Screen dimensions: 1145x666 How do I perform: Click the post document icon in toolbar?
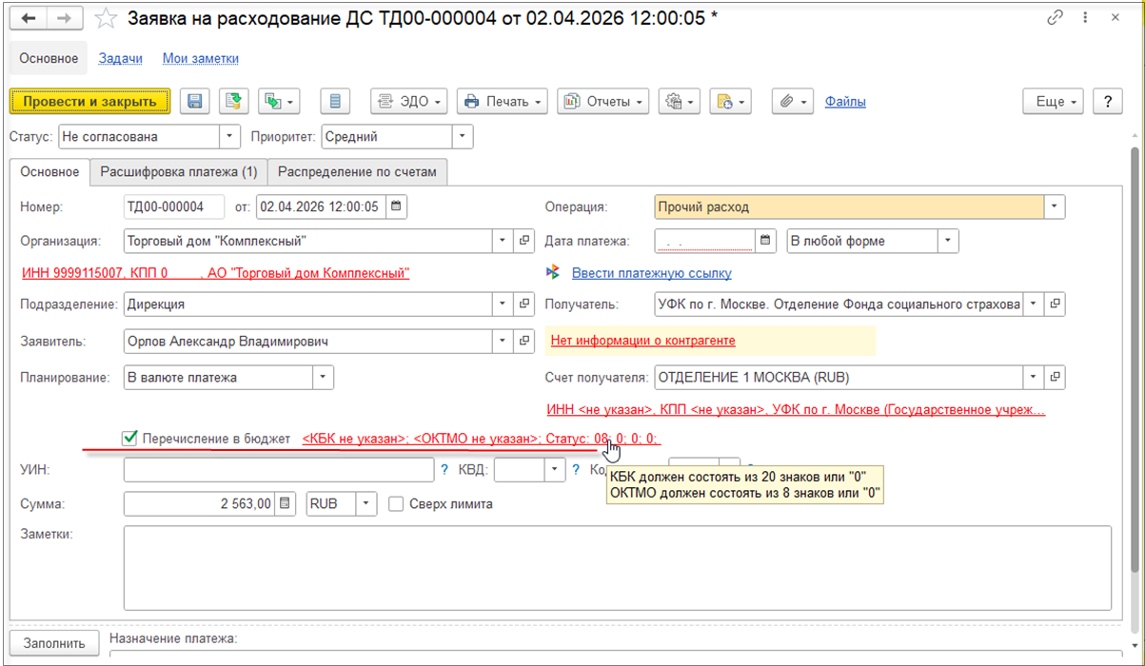(233, 102)
